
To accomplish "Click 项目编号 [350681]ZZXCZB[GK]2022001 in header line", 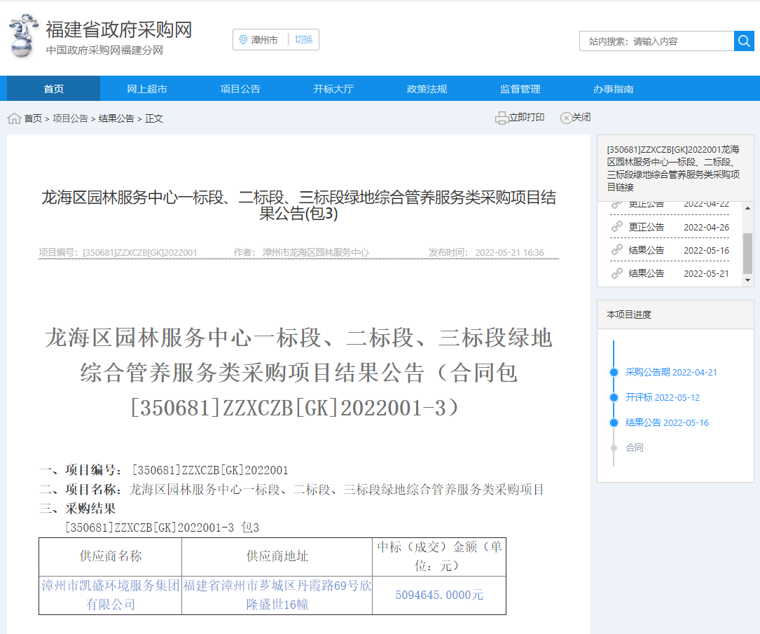I will (x=118, y=252).
